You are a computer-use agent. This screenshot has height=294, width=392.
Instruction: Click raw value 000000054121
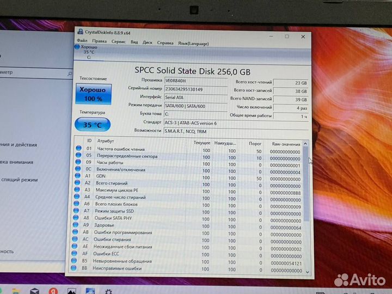click(x=286, y=264)
